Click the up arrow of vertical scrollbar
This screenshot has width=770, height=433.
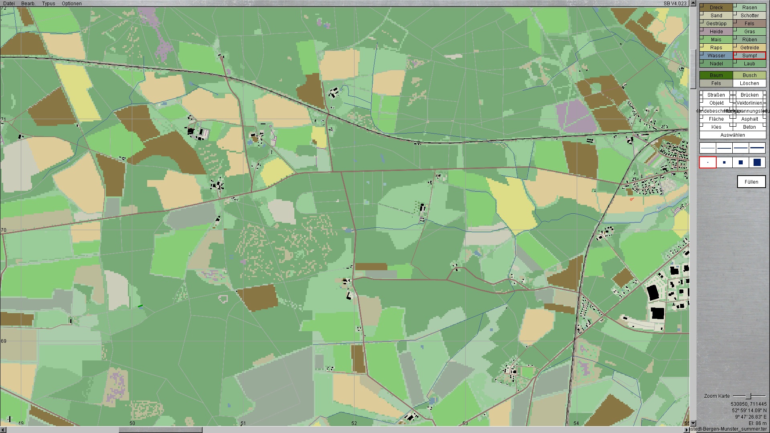[693, 3]
